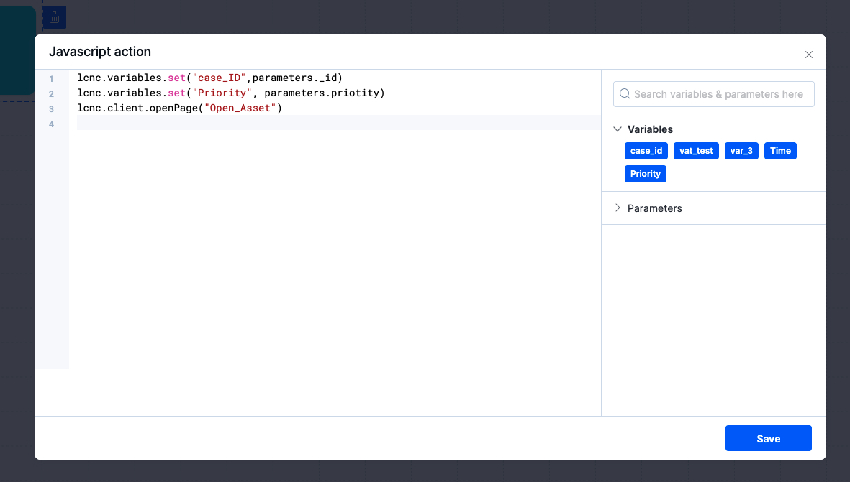Screen dimensions: 850x482
Task: Click the search magnifier icon
Action: tap(625, 94)
